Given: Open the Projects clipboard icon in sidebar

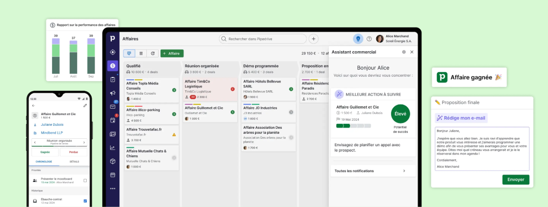Looking at the screenshot, I should coord(113,79).
